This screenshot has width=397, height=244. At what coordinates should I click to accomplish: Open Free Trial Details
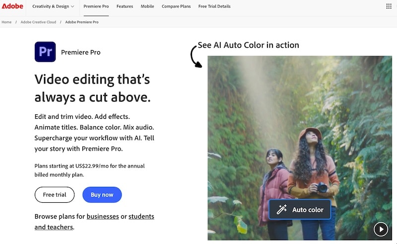coord(214,6)
